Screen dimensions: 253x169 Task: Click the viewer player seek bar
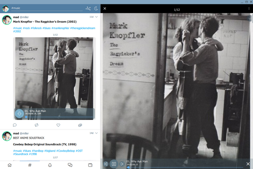pyautogui.click(x=185, y=168)
